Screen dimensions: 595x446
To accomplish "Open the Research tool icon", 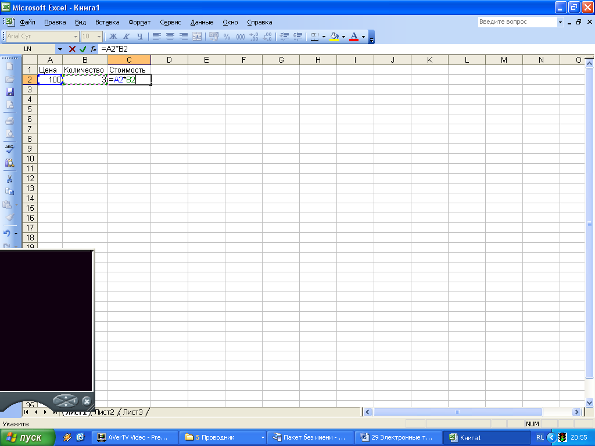I will coord(10,163).
